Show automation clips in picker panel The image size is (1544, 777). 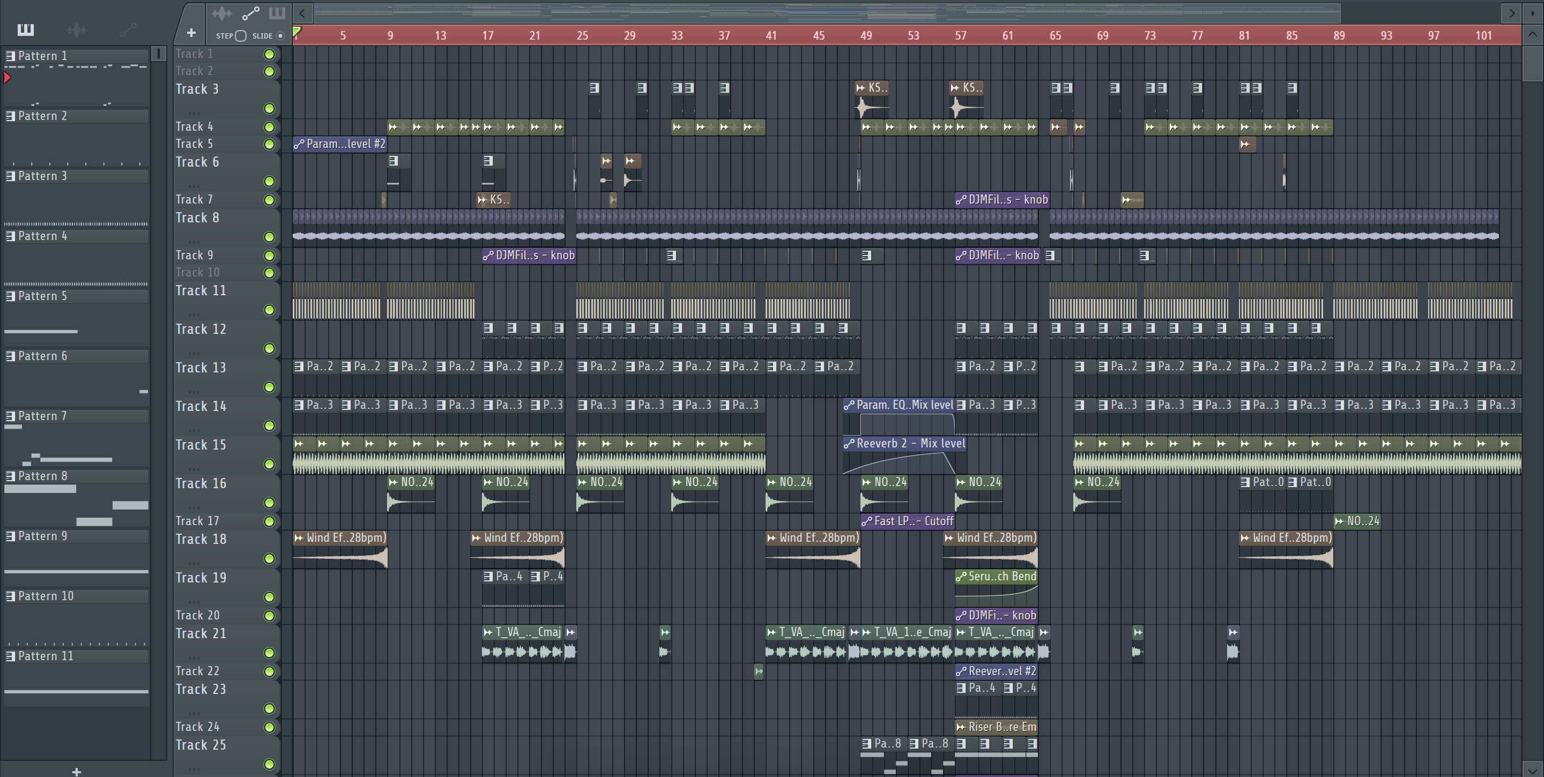click(128, 29)
